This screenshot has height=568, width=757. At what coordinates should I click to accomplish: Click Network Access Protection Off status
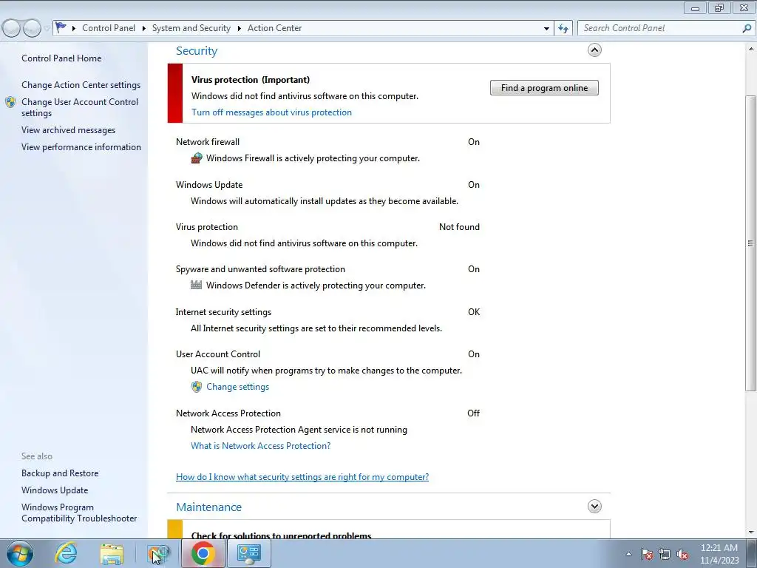tap(473, 413)
